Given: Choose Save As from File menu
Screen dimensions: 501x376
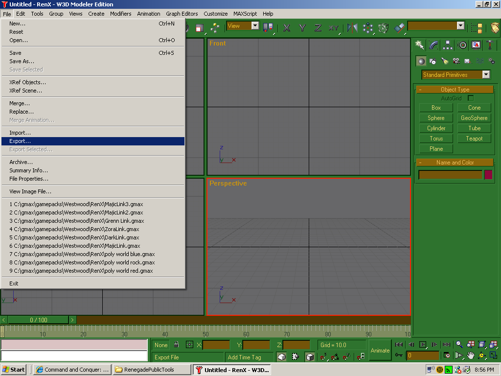Looking at the screenshot, I should (22, 61).
